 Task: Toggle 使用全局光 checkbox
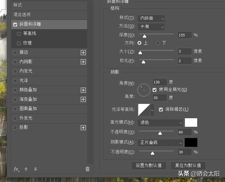[x=155, y=90]
